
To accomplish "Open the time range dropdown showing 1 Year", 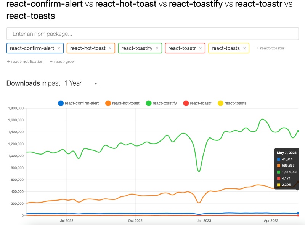I will click(x=82, y=83).
